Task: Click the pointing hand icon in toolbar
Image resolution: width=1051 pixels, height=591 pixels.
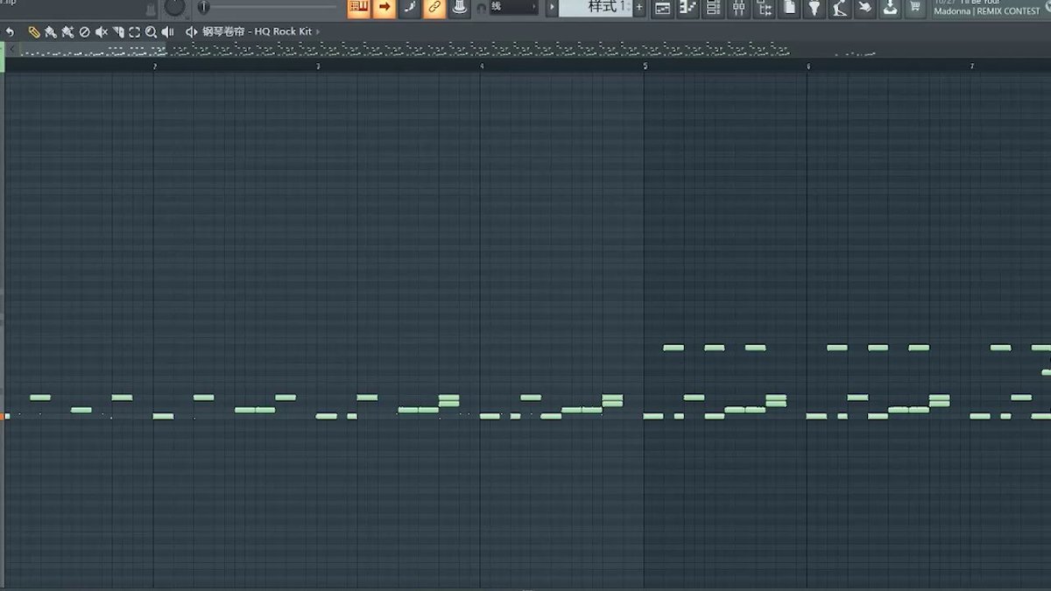Action: click(x=865, y=8)
